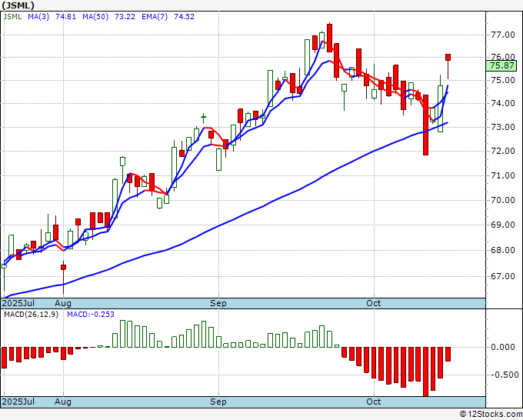
Task: Click the 70.00 price axis label
Action: pyautogui.click(x=503, y=201)
